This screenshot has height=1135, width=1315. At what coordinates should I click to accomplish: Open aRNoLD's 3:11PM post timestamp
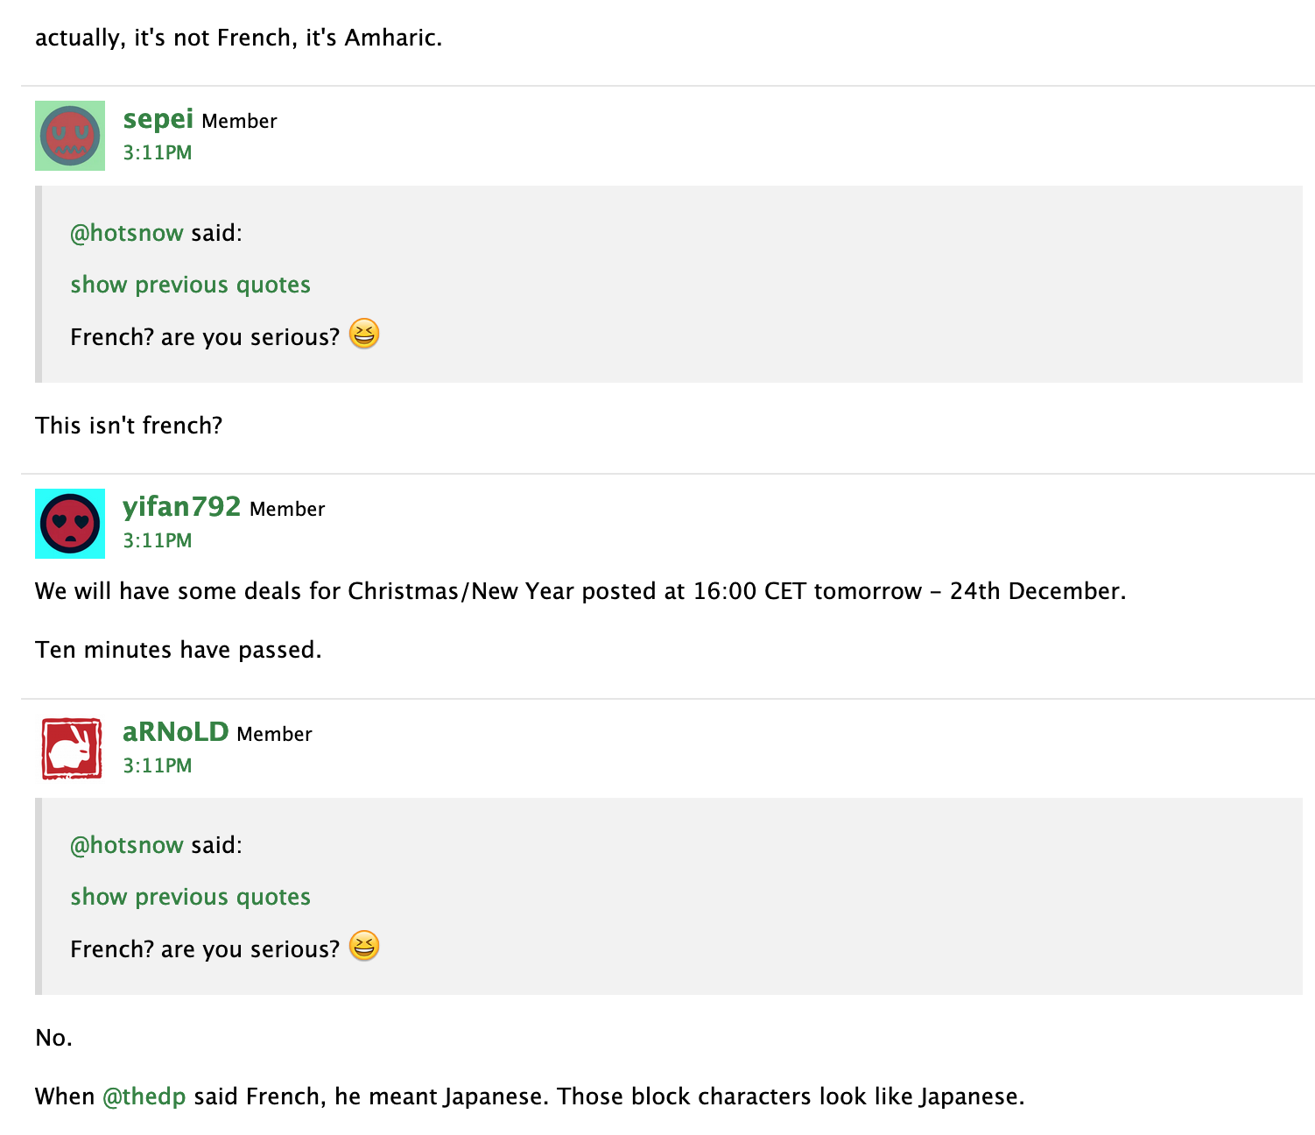[157, 765]
